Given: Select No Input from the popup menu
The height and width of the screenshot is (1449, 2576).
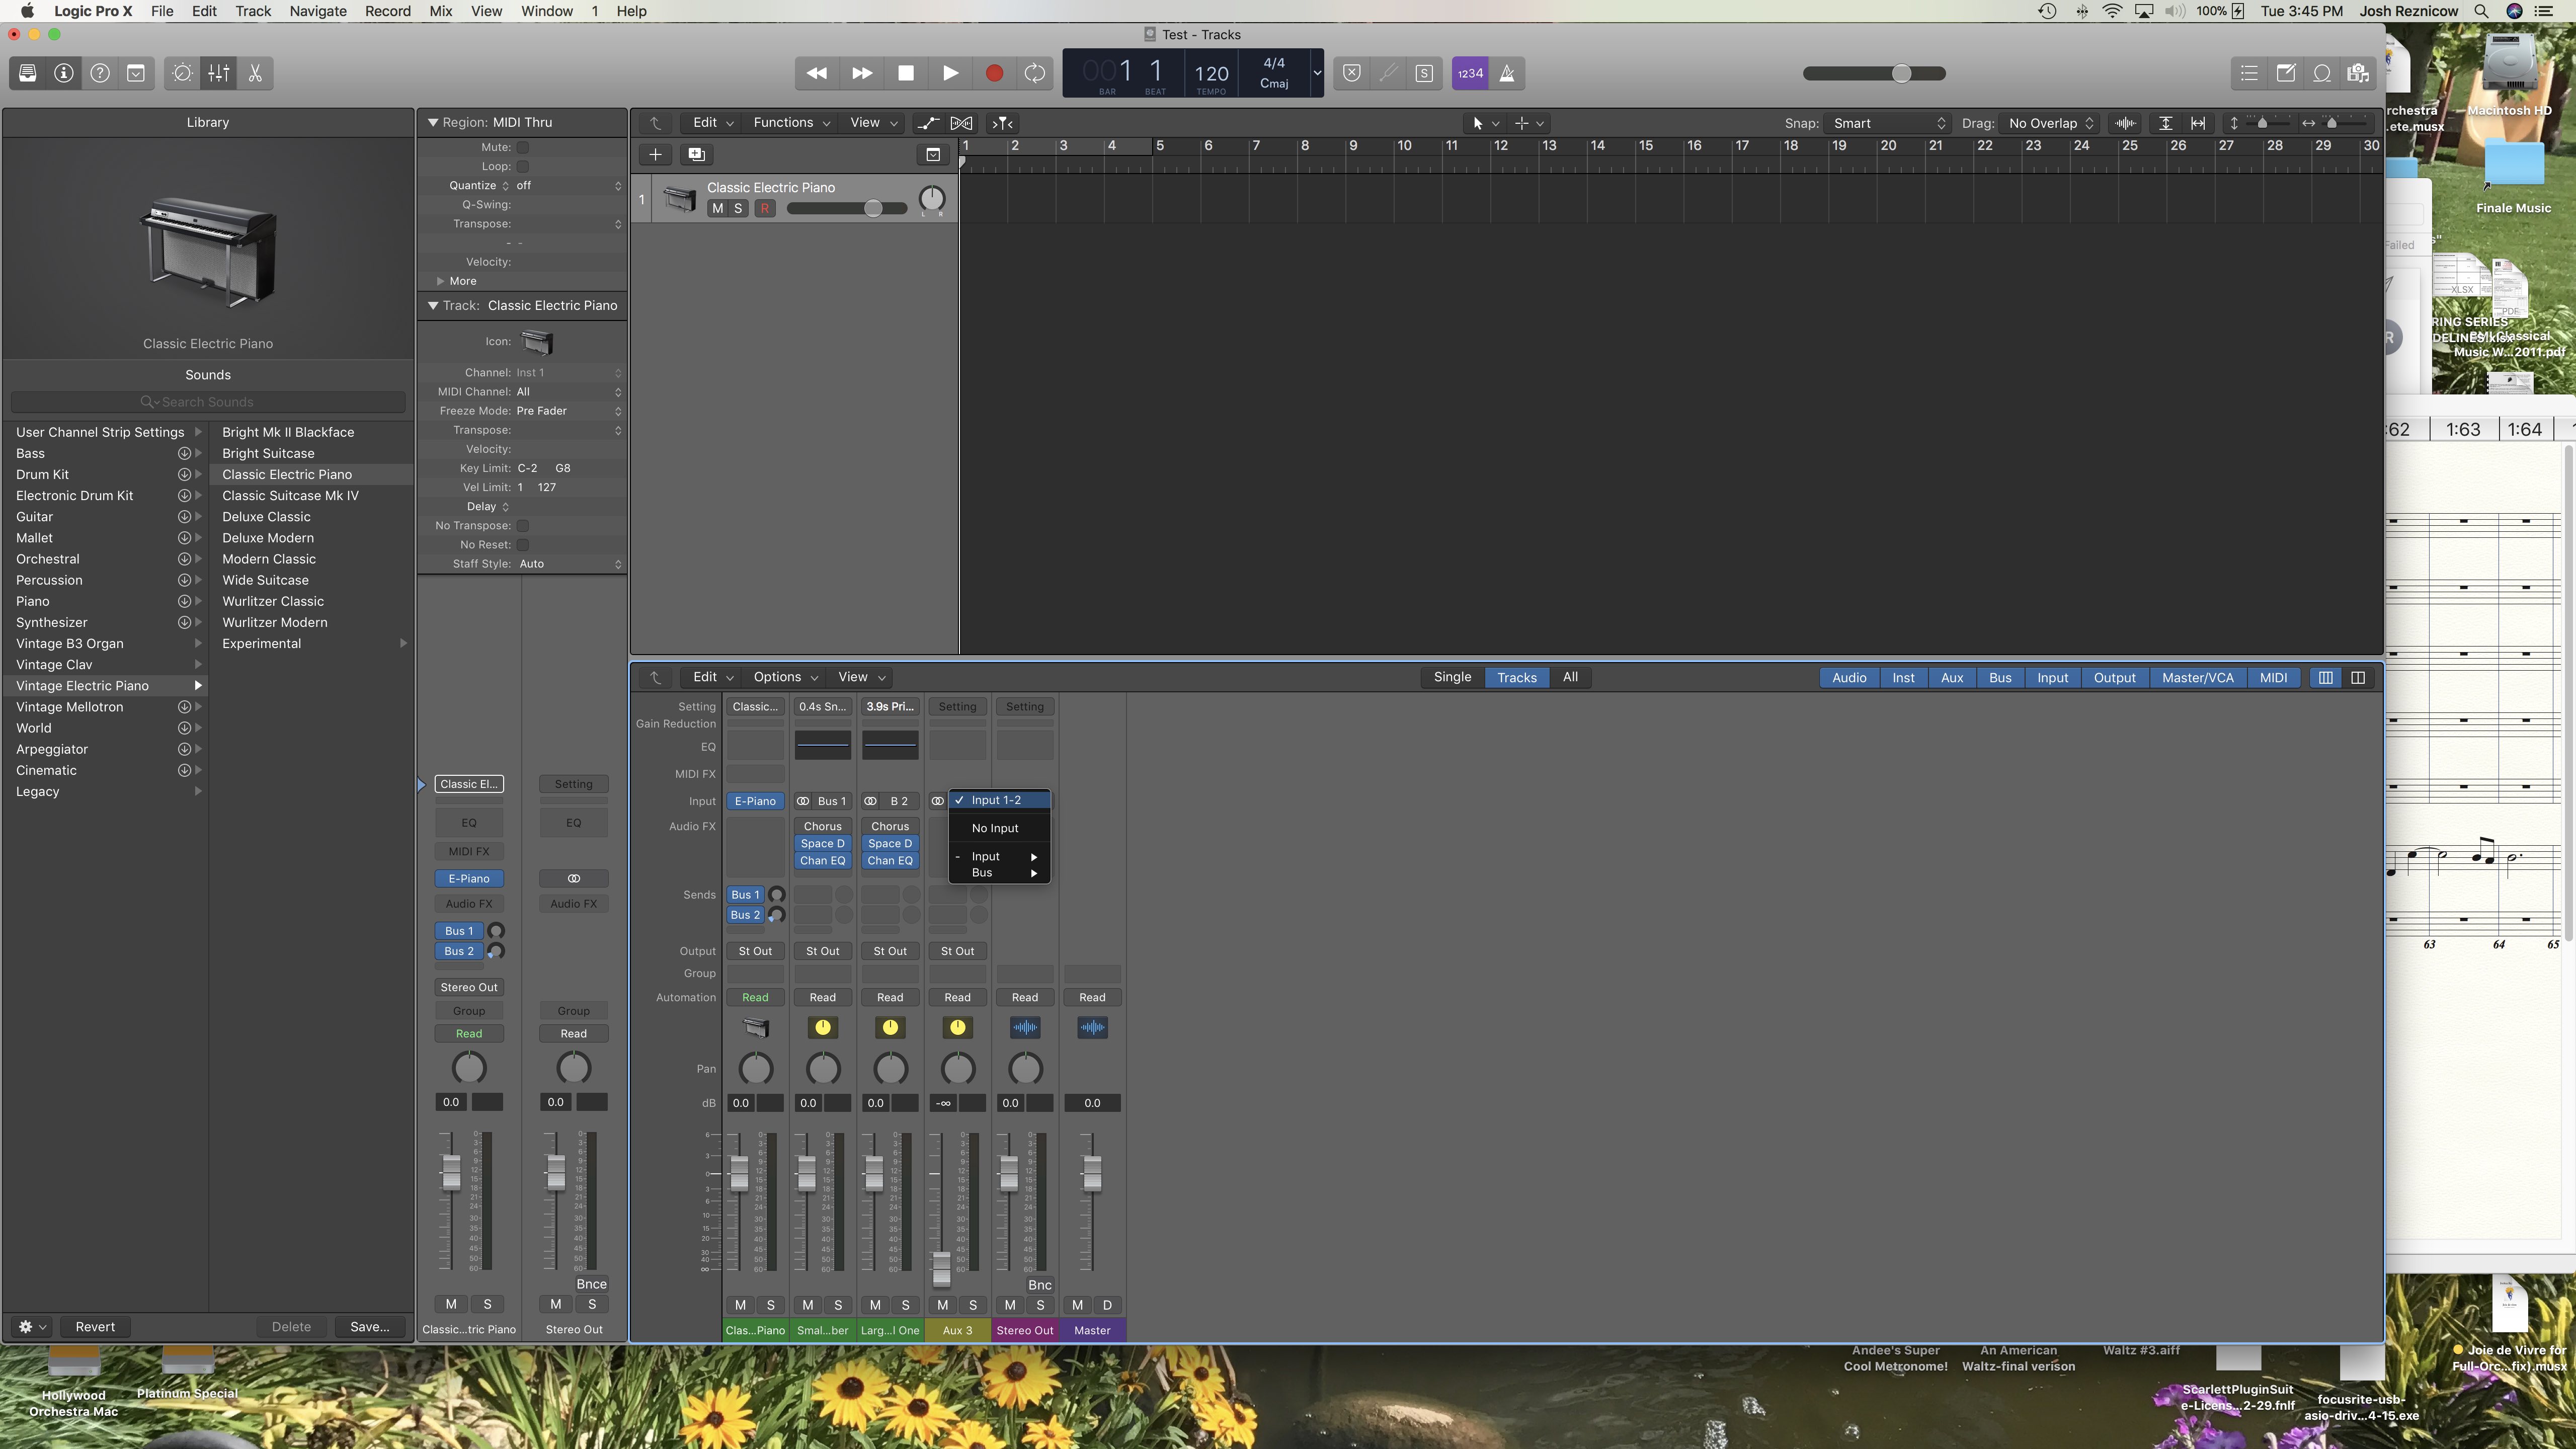Looking at the screenshot, I should coord(995,828).
